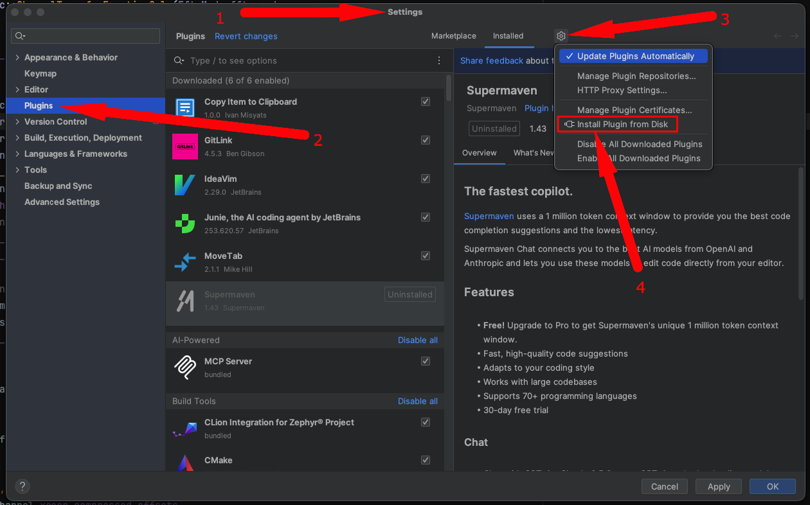Image resolution: width=810 pixels, height=505 pixels.
Task: Click the Copy Item to Clipboard icon
Action: (185, 108)
